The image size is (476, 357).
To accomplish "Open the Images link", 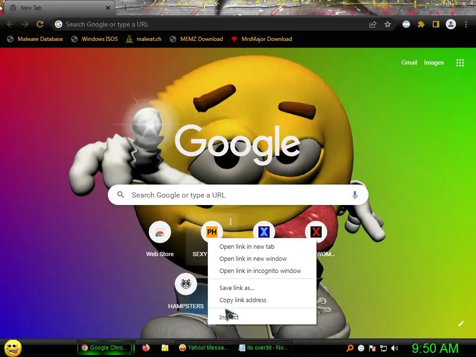I will pyautogui.click(x=434, y=63).
